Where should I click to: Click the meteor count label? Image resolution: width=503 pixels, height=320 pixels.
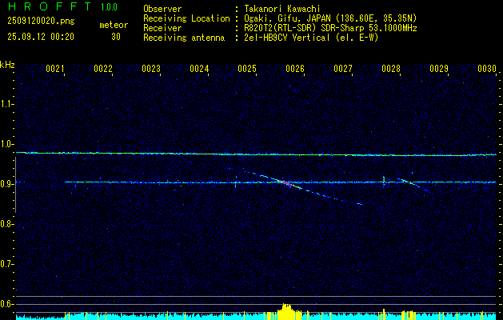click(114, 25)
